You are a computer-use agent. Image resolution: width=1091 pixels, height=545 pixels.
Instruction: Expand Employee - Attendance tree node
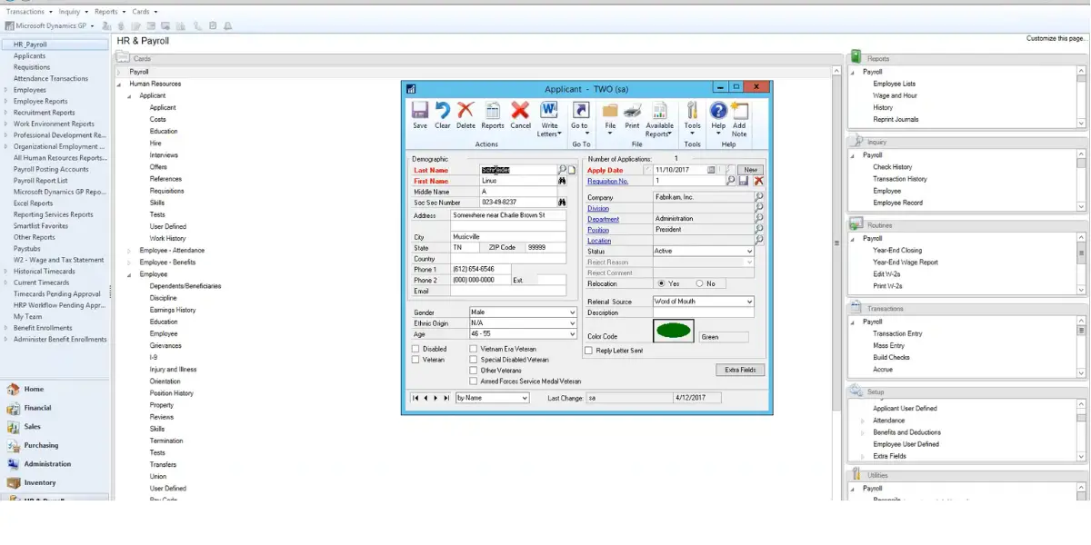tap(130, 251)
